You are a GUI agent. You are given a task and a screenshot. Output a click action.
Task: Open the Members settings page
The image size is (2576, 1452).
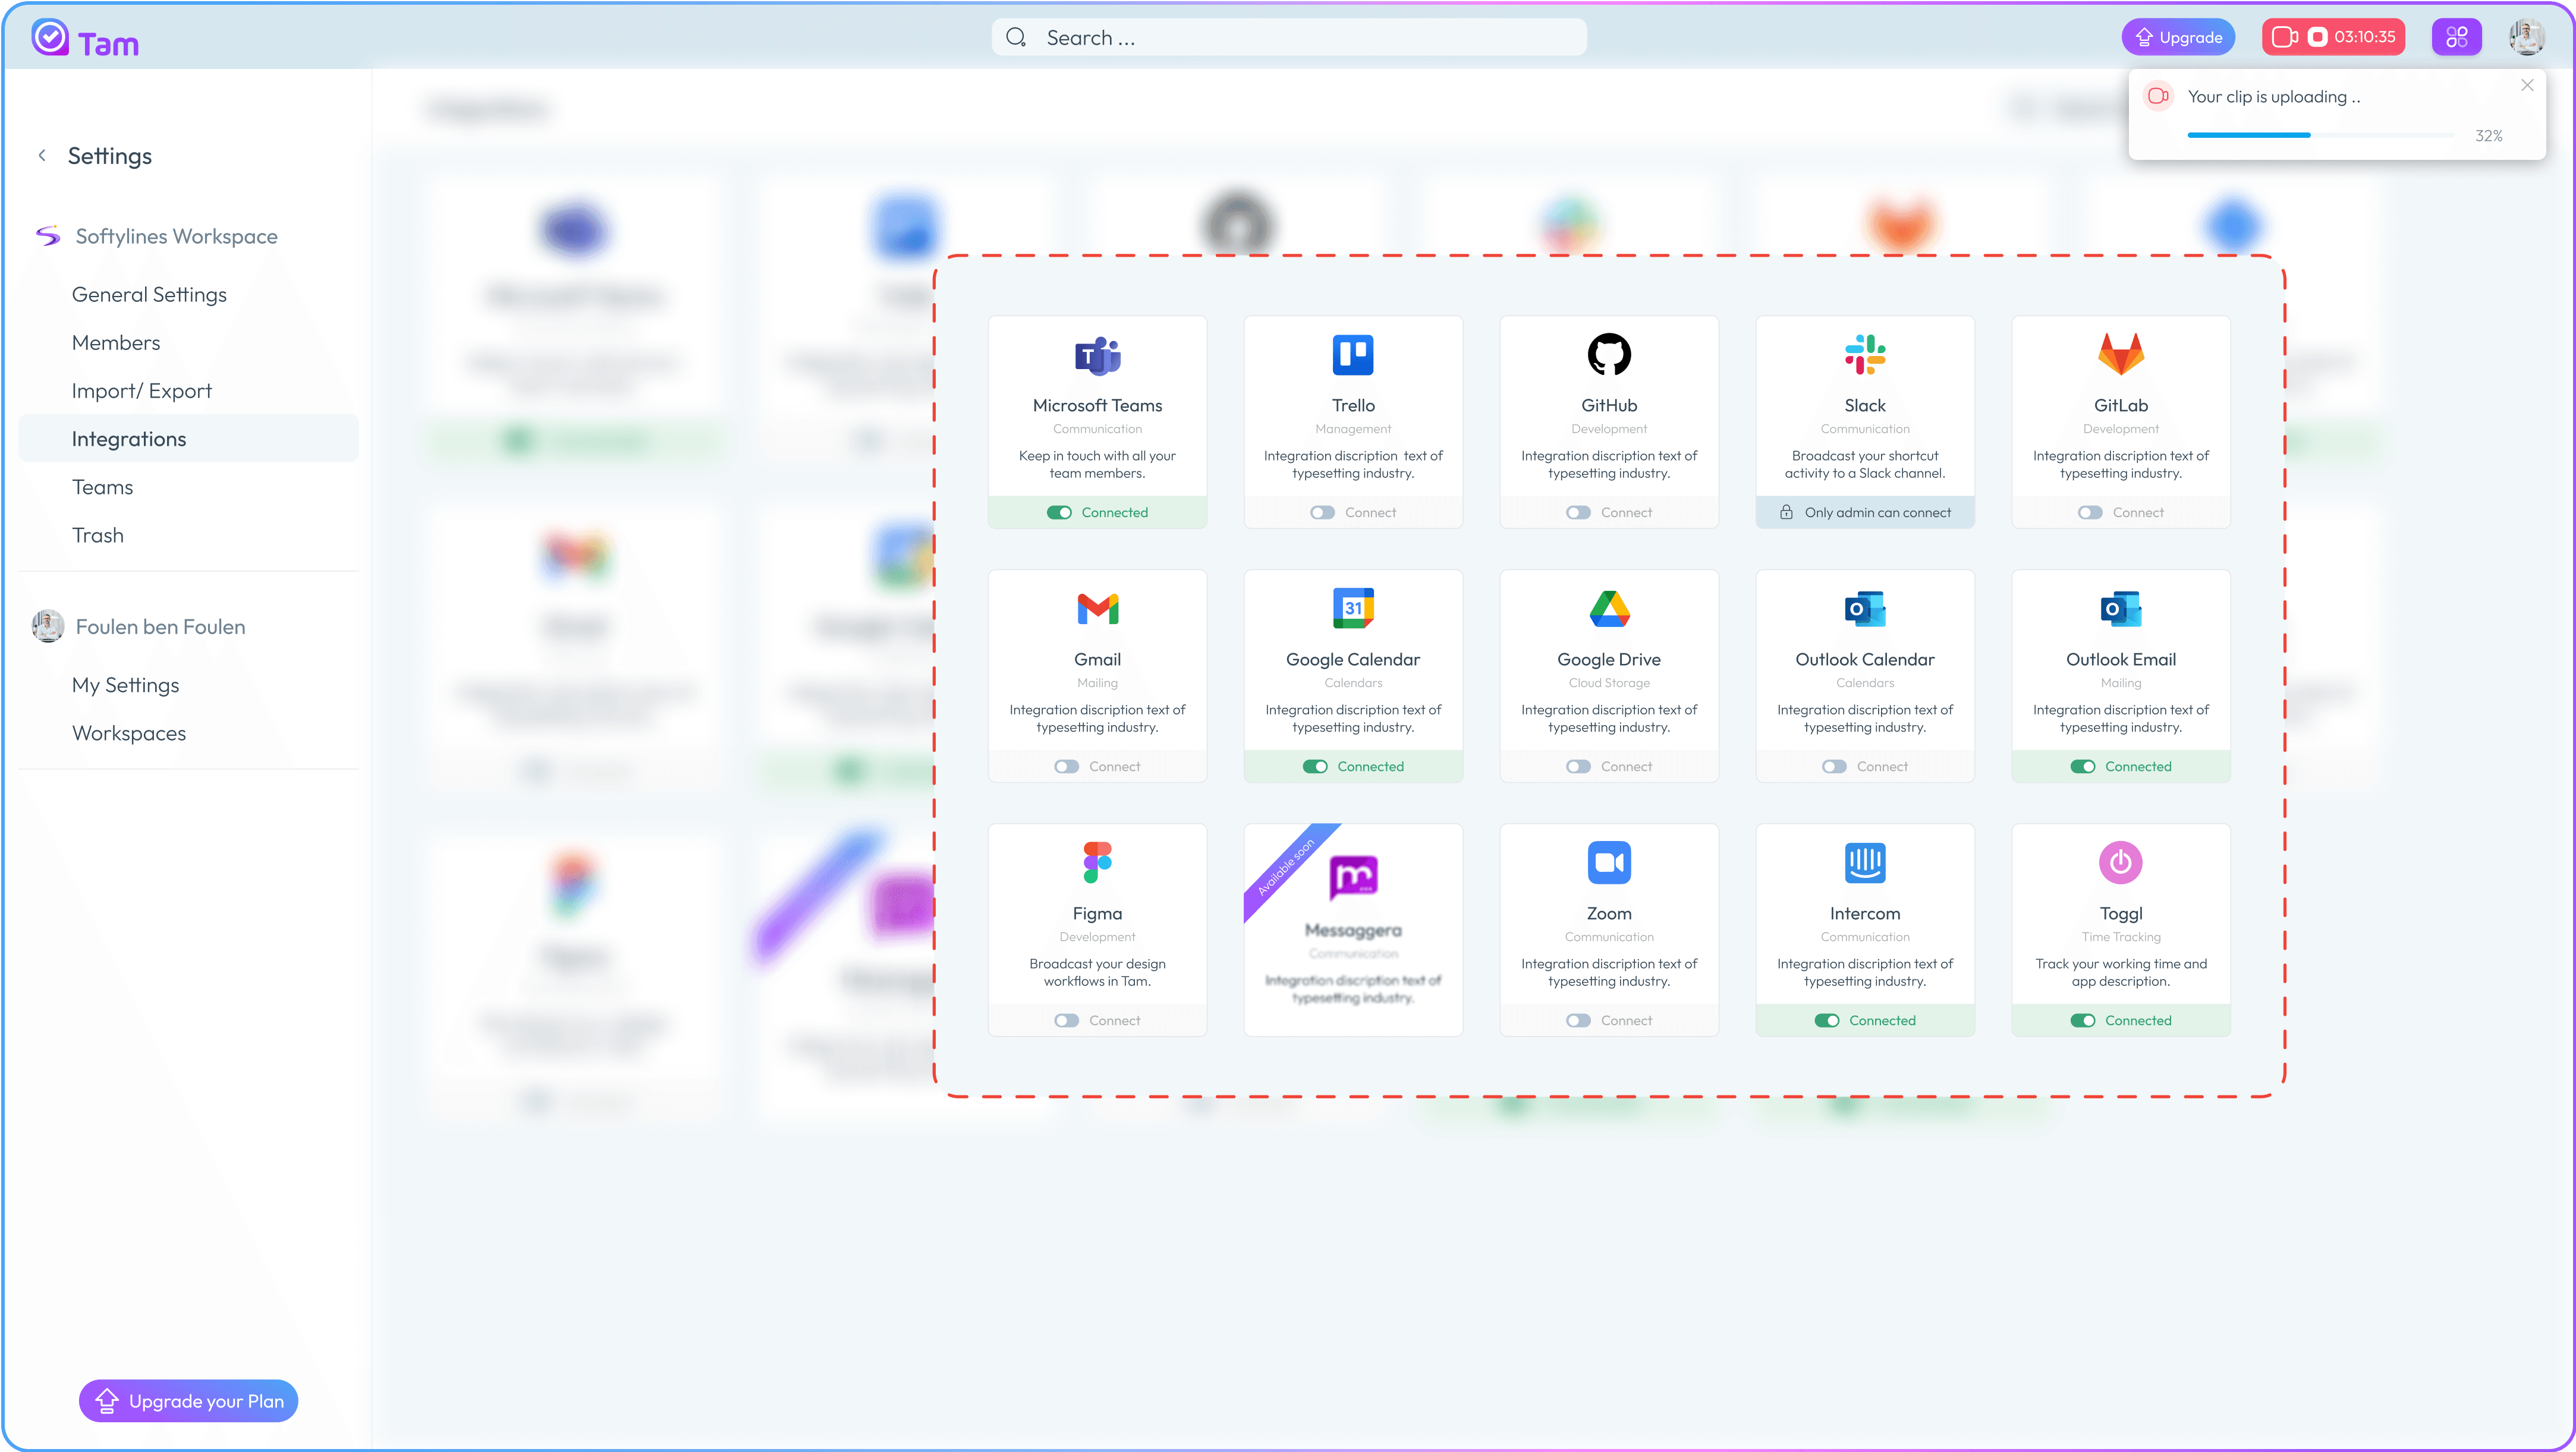tap(115, 342)
